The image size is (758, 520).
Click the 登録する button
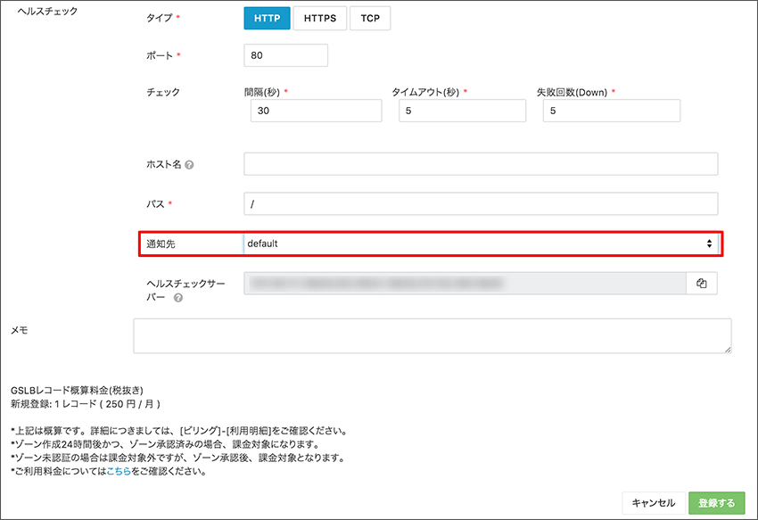pos(717,502)
